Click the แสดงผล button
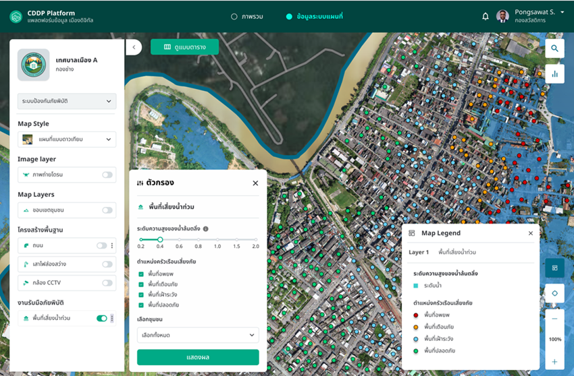The height and width of the screenshot is (376, 574). coord(198,357)
